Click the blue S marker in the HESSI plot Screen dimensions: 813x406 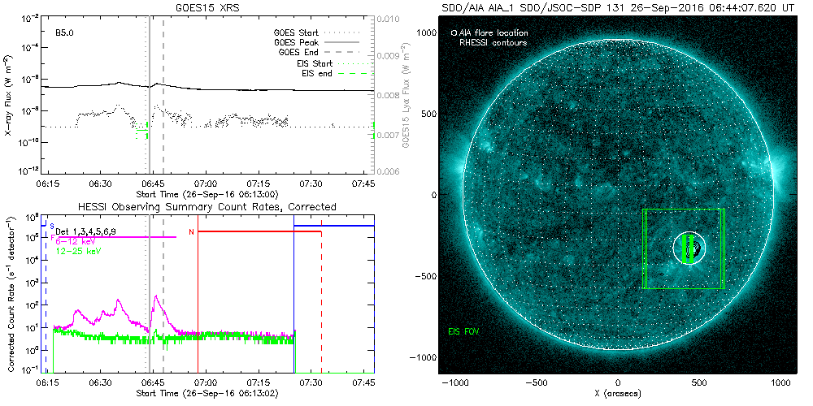51,225
